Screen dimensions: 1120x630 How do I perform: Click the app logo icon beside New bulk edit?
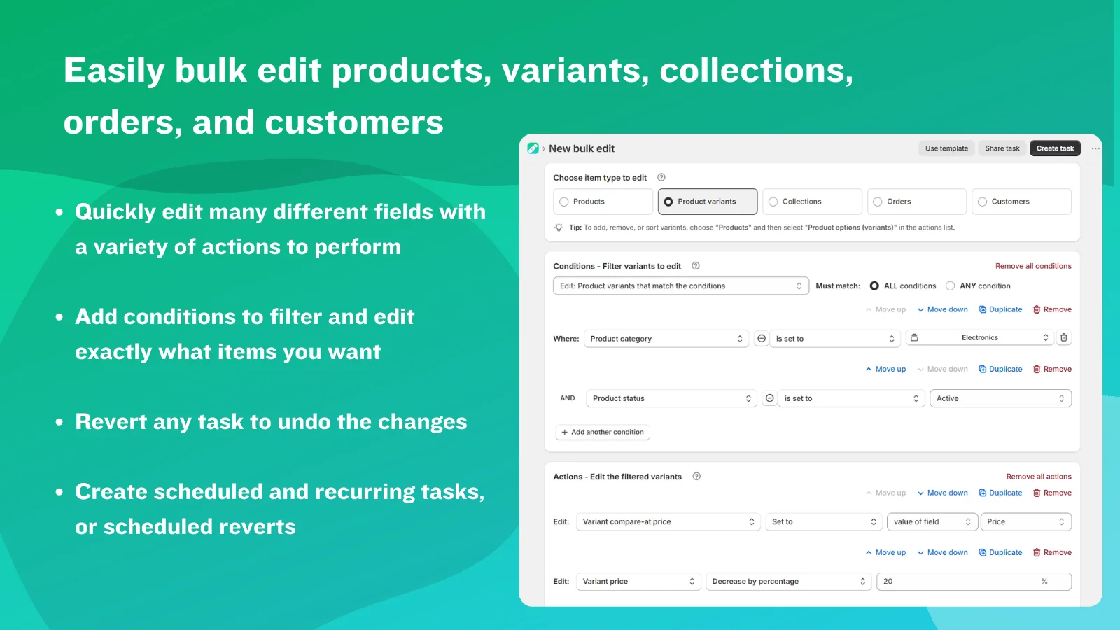pos(533,148)
